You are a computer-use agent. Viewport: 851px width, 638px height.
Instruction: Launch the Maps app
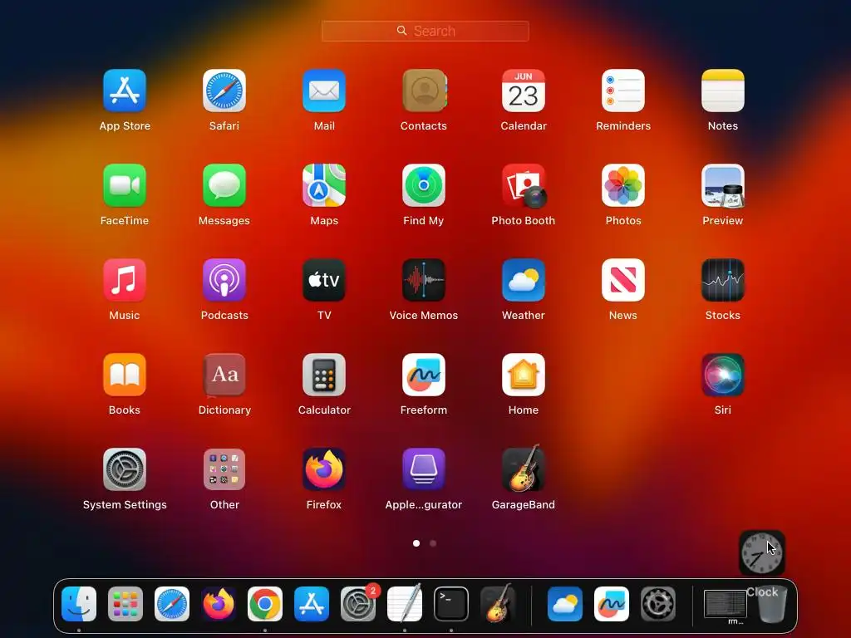[x=324, y=185]
